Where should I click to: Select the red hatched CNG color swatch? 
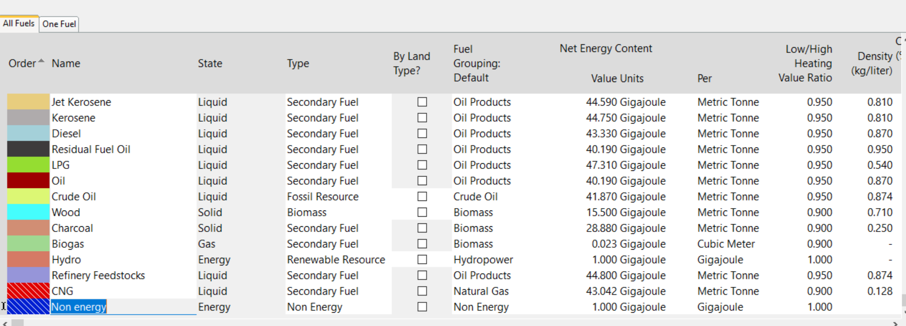point(28,291)
